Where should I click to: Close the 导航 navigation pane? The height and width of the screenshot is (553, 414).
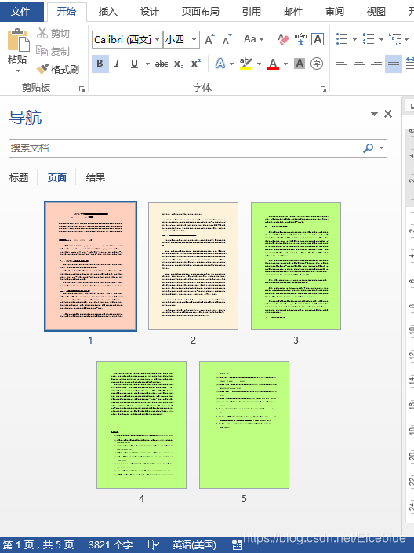pos(388,114)
